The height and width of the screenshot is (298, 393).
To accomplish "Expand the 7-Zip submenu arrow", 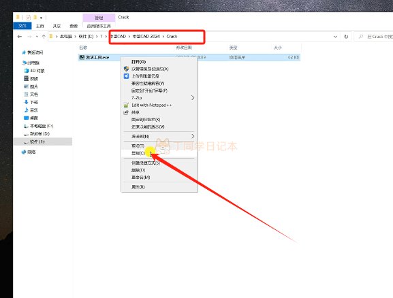I will click(x=193, y=98).
